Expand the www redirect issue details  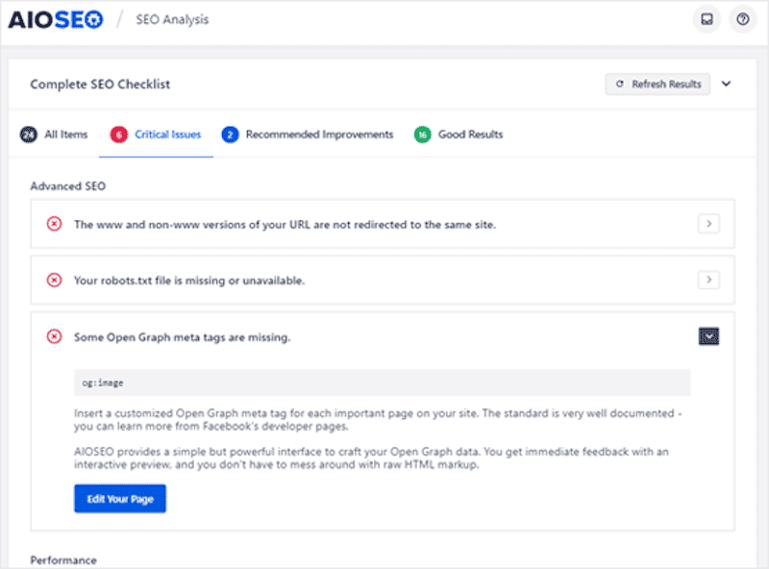pyautogui.click(x=708, y=223)
